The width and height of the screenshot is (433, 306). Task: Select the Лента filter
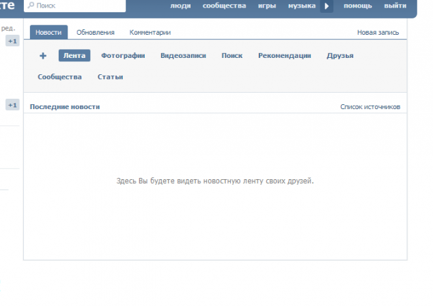[x=74, y=55]
